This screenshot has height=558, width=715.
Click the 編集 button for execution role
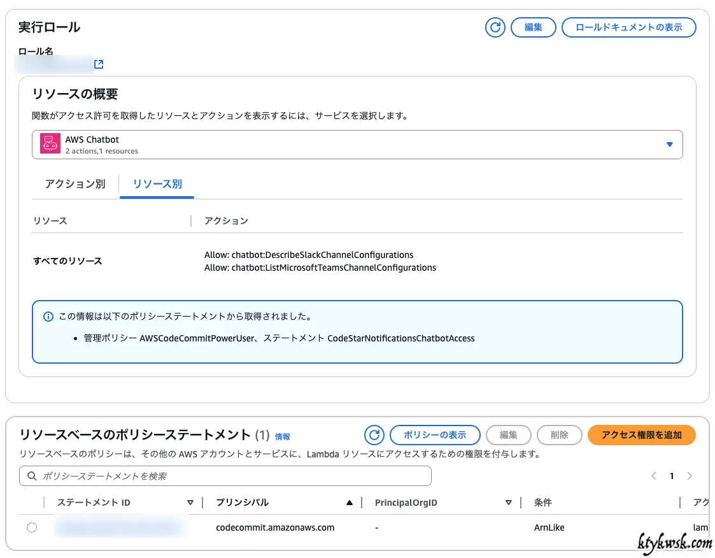coord(533,27)
